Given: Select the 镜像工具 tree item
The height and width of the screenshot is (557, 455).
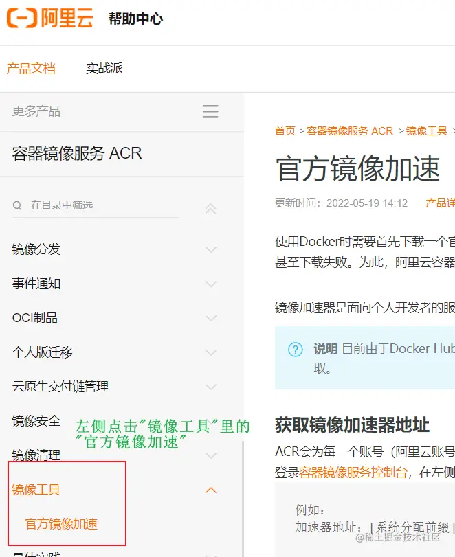Looking at the screenshot, I should coord(36,490).
